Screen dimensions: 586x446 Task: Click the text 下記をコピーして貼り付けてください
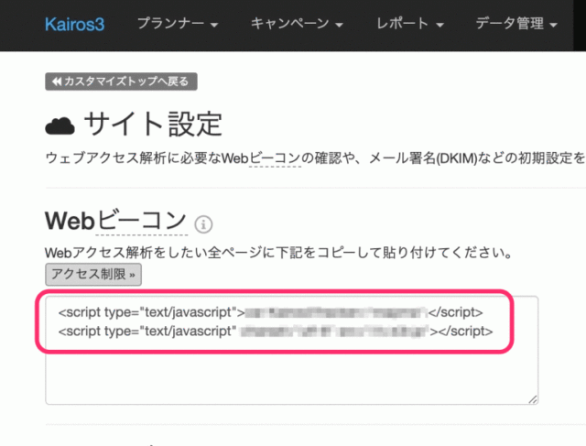pyautogui.click(x=395, y=253)
